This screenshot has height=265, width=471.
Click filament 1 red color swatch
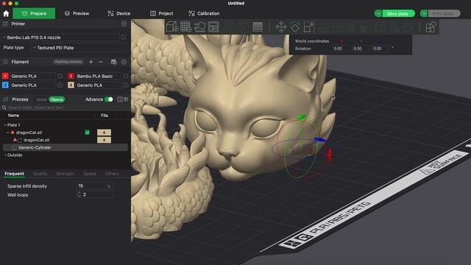pyautogui.click(x=5, y=76)
